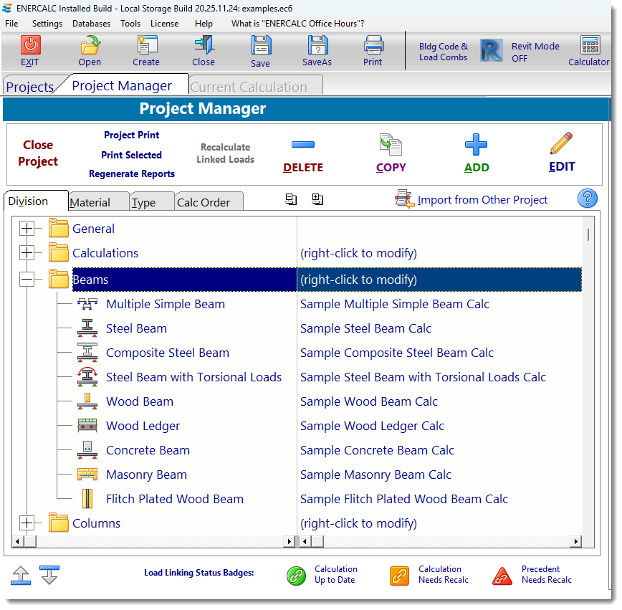
Task: Copy the selected calculation
Action: pos(391,153)
